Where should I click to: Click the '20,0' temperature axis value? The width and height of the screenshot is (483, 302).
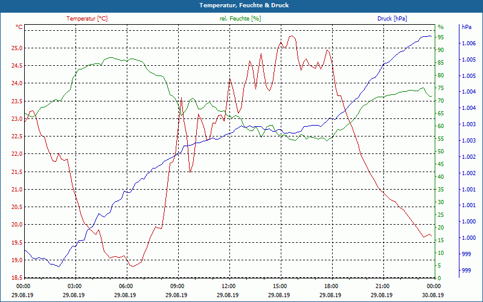[x=18, y=224]
